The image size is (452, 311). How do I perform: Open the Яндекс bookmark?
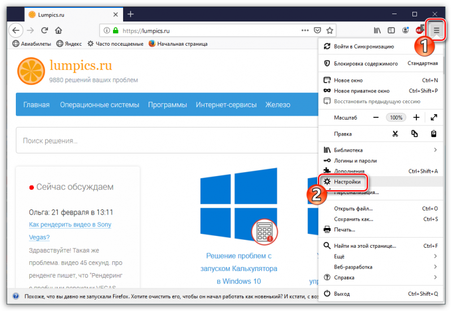(x=69, y=44)
